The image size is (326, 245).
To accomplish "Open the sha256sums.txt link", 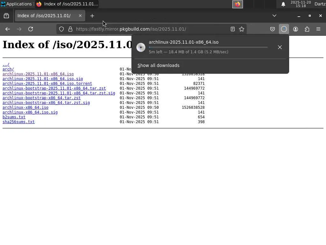I will (x=18, y=122).
